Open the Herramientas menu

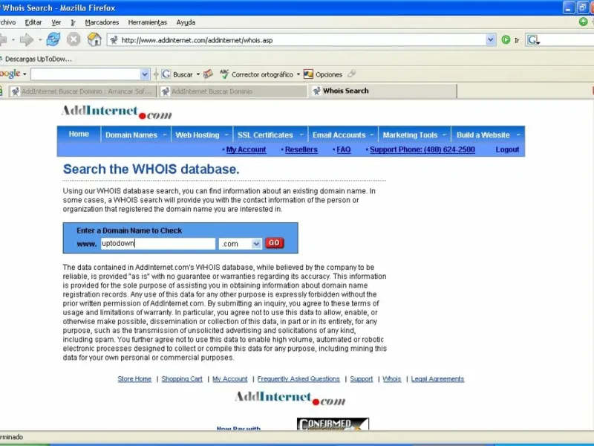147,22
